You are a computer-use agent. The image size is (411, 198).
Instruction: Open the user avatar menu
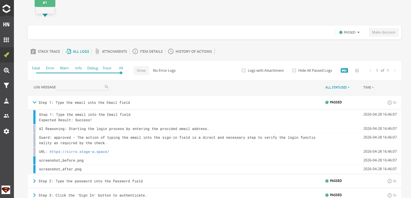click(6, 190)
